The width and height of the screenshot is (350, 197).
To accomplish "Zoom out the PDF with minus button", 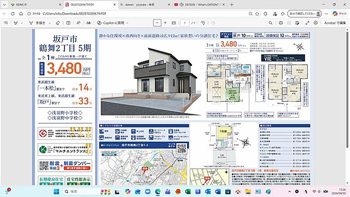I will [x=157, y=23].
